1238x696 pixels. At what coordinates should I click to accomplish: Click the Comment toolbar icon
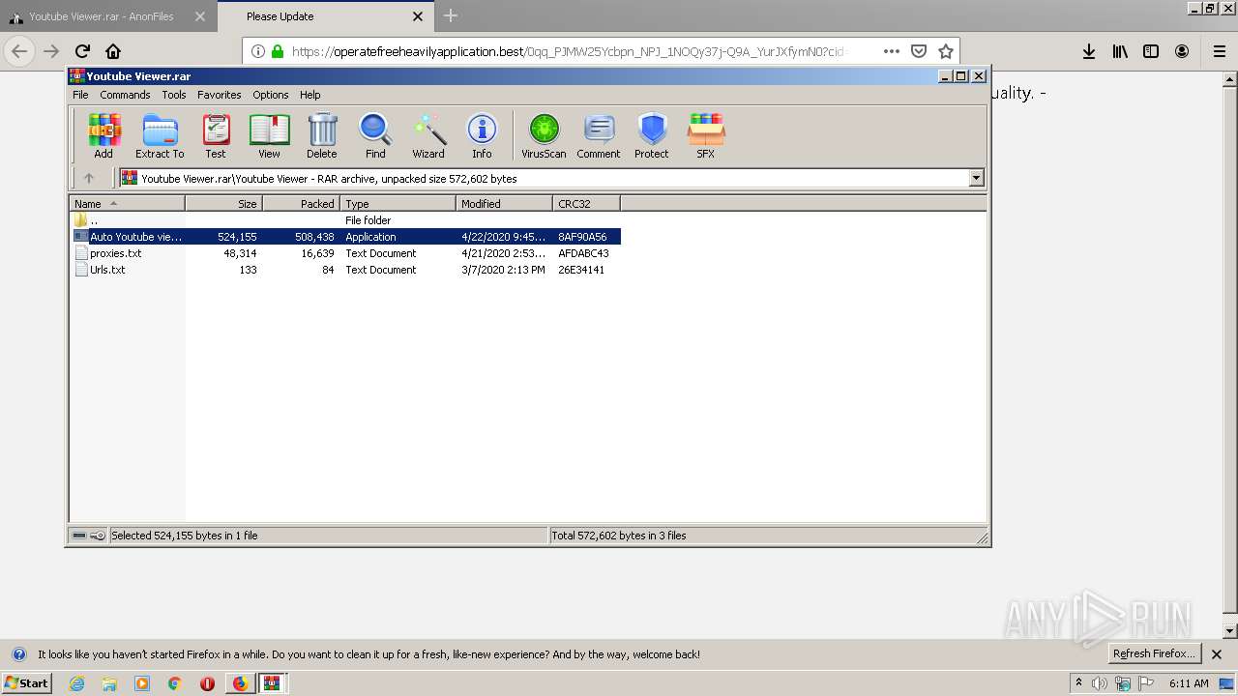[599, 135]
